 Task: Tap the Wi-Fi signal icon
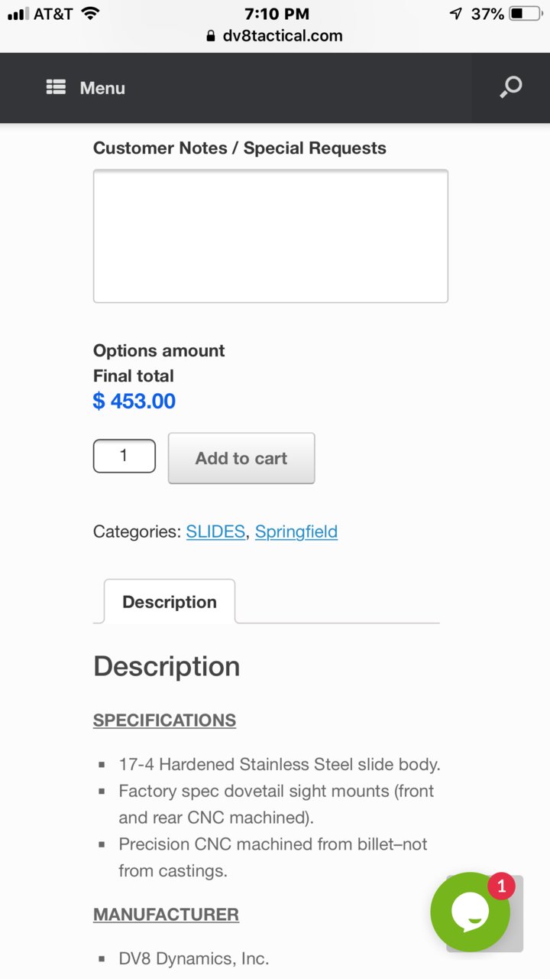[90, 14]
